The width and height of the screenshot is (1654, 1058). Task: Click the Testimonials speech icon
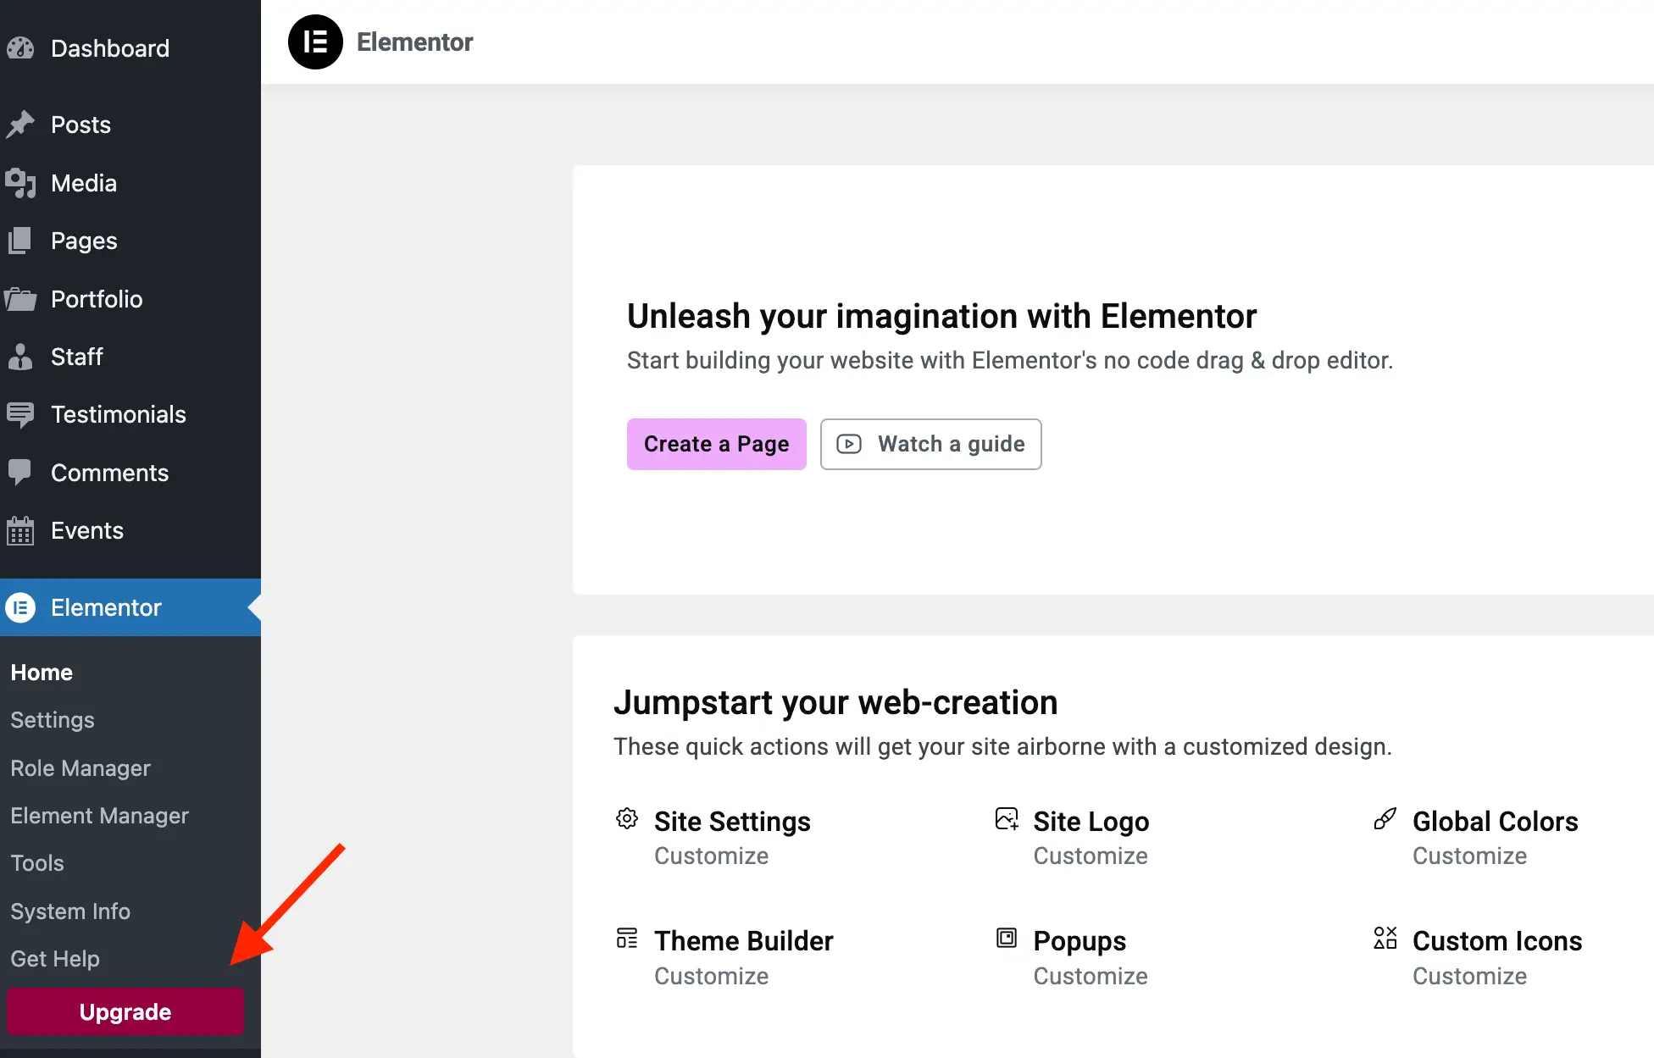pos(20,415)
